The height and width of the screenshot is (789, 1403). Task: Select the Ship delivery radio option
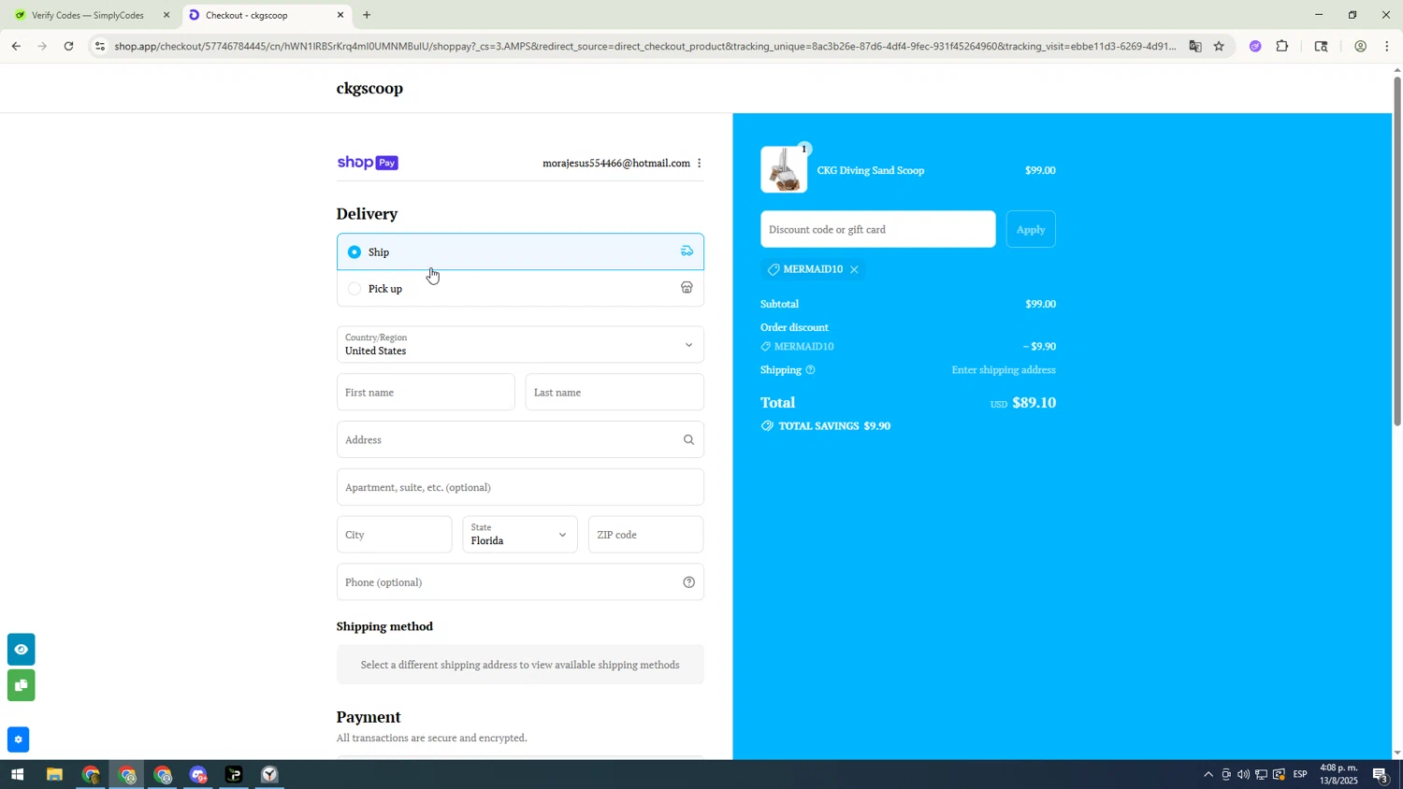click(x=354, y=252)
